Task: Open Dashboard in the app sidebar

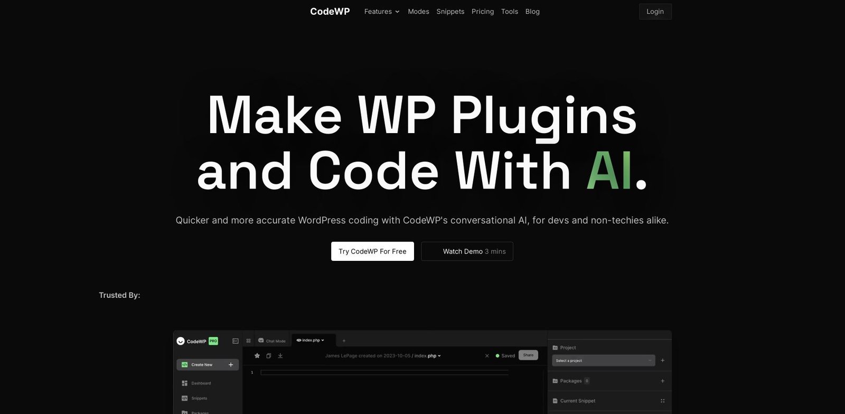Action: tap(201, 383)
